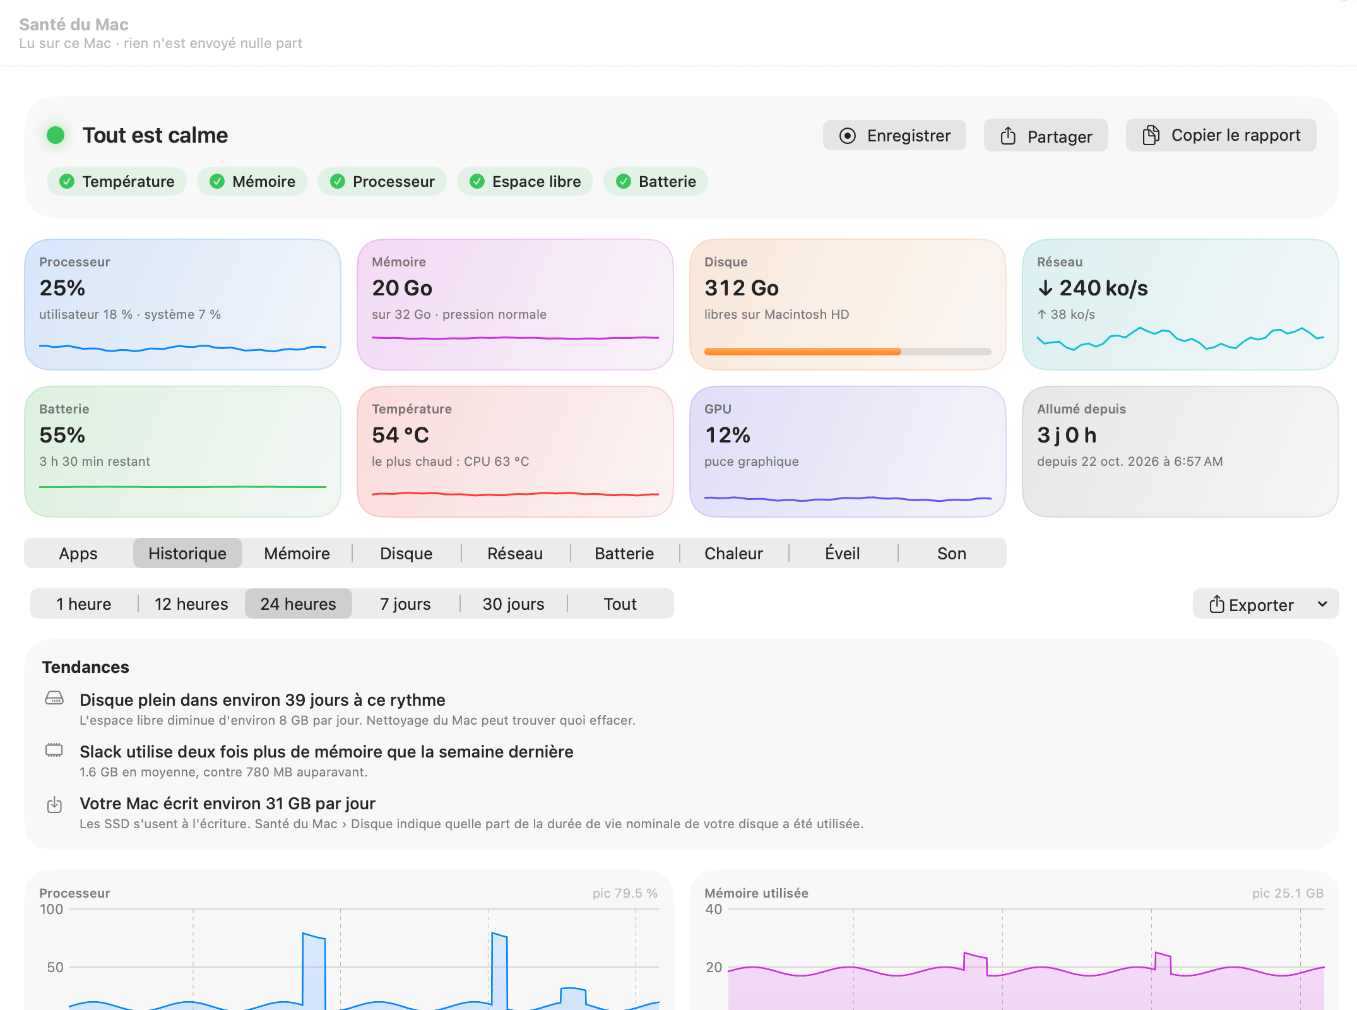Screen dimensions: 1357x1010
Task: Click the share icon beside Partager
Action: [1008, 136]
